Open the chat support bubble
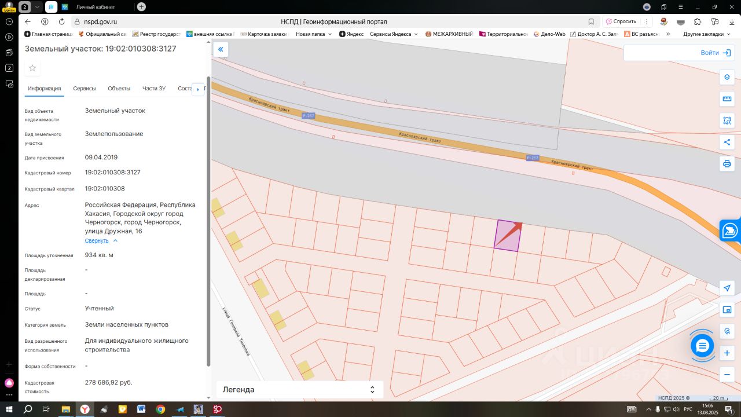 point(702,346)
